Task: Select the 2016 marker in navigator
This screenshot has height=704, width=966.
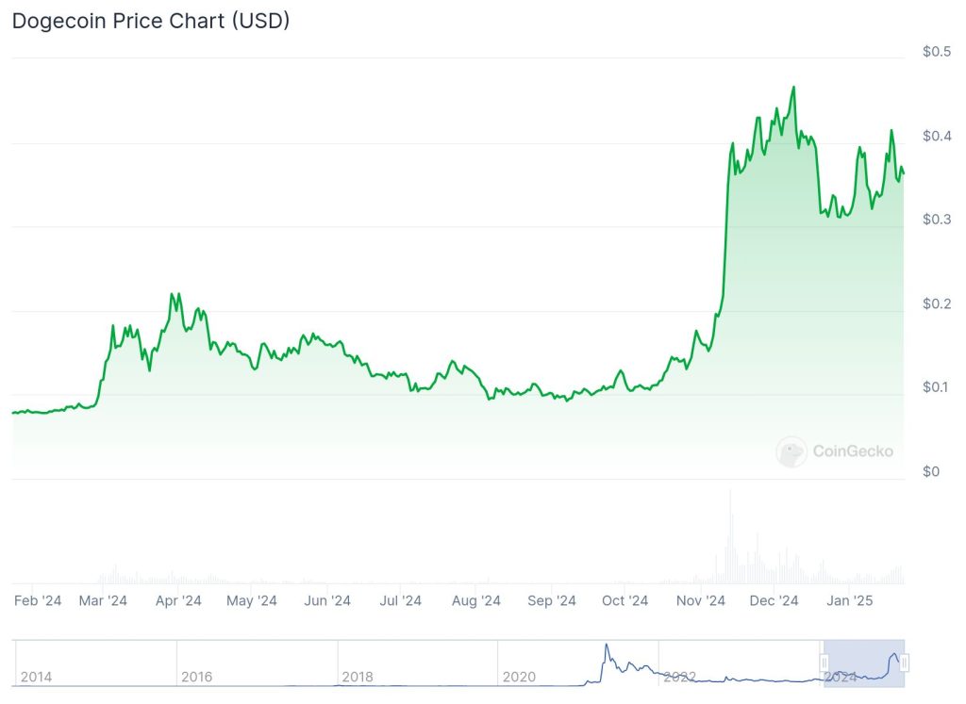Action: click(x=196, y=677)
